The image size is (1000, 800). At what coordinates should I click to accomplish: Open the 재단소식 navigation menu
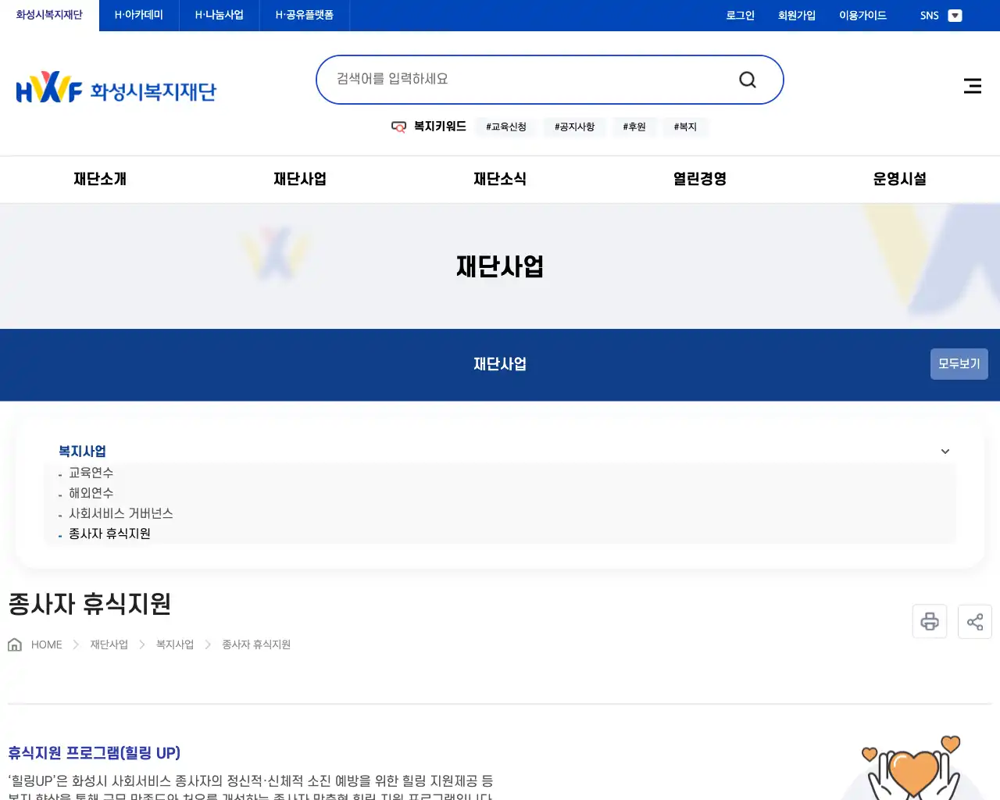tap(500, 179)
